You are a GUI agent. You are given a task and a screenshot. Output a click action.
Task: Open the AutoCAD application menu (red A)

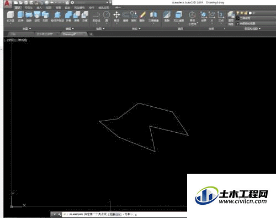pos(7,3)
